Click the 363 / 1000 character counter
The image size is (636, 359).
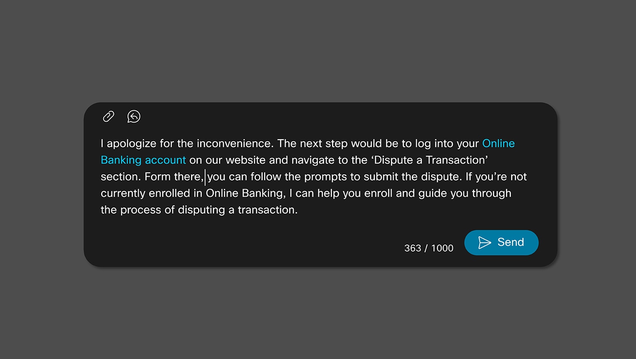click(x=428, y=248)
